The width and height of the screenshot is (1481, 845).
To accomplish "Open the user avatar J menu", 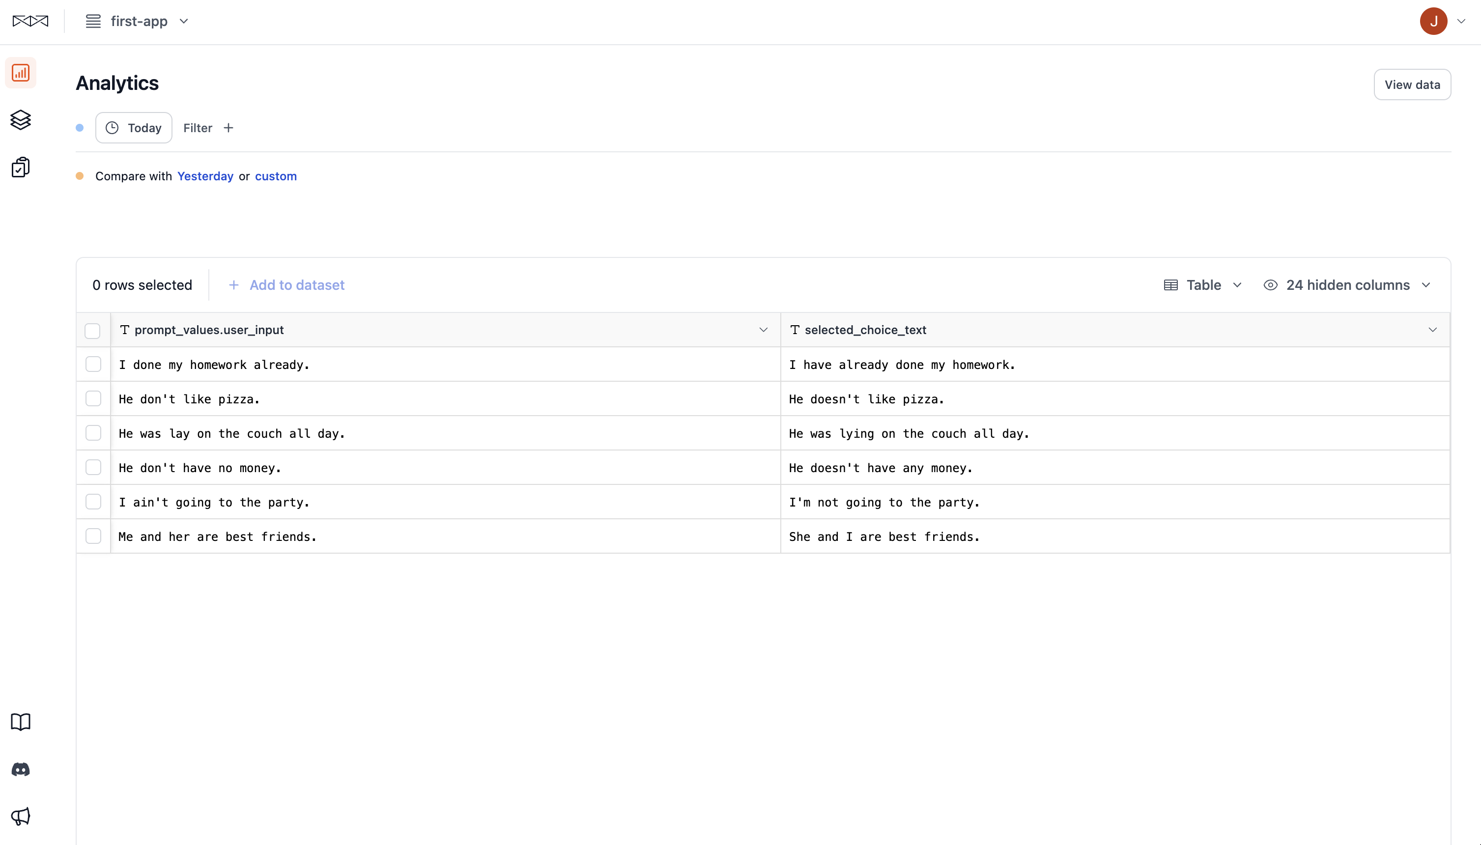I will point(1434,22).
